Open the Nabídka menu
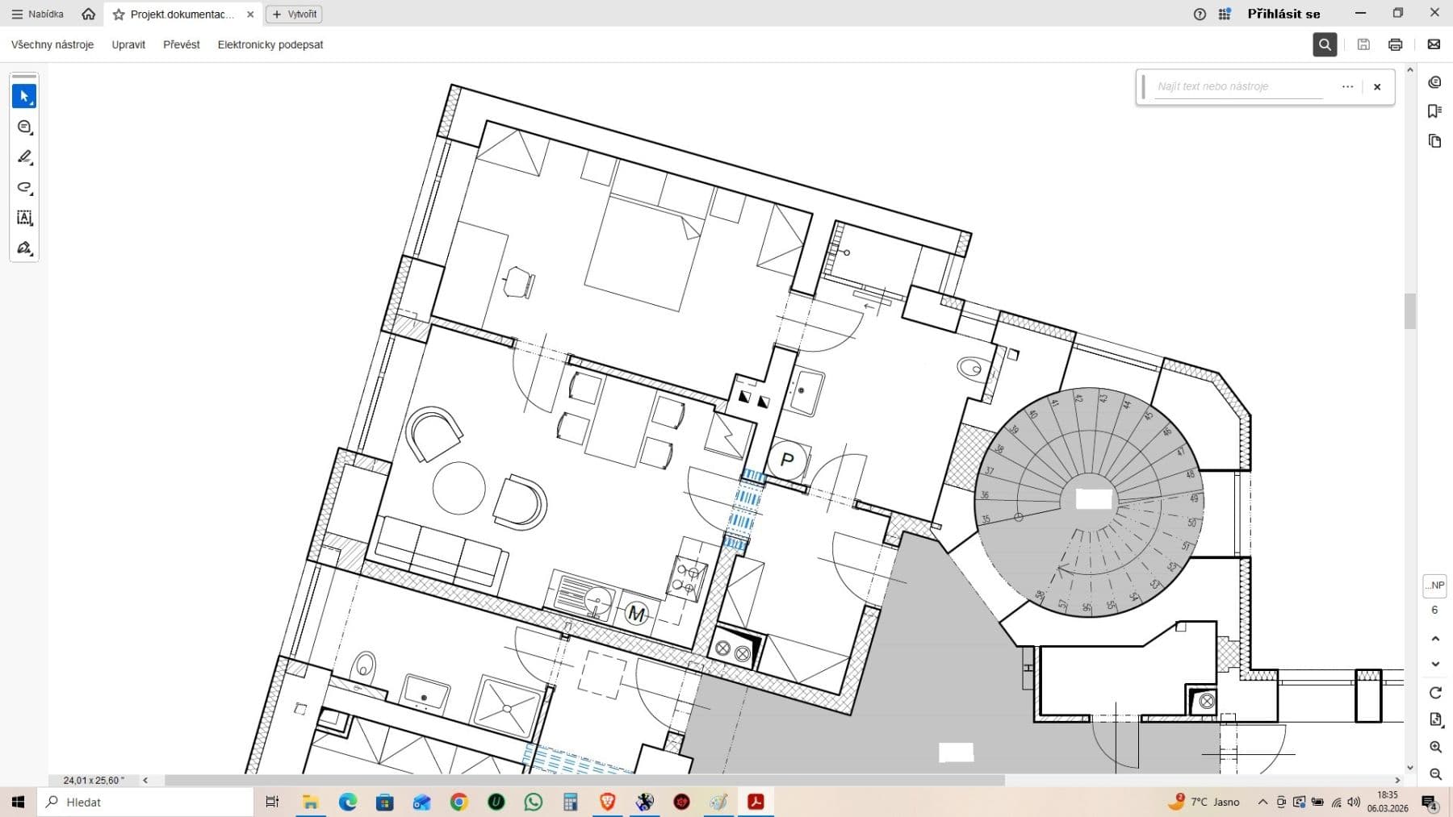The height and width of the screenshot is (817, 1453). click(37, 14)
